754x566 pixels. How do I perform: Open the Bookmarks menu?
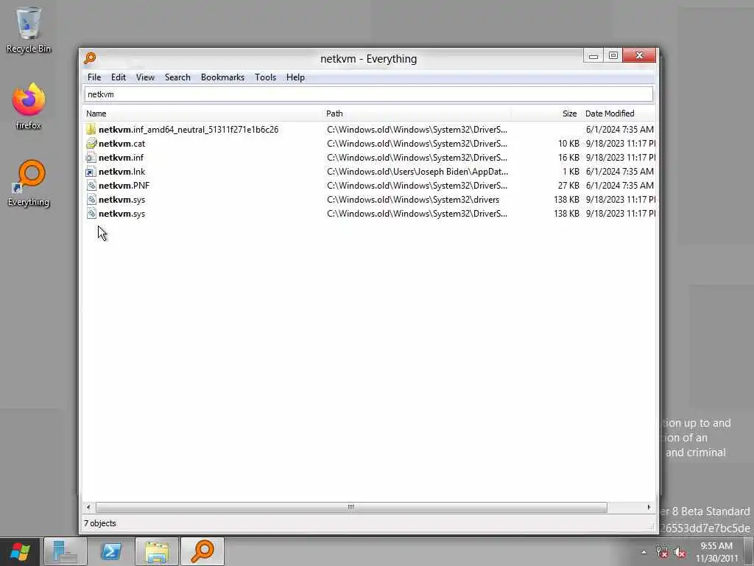pos(222,77)
